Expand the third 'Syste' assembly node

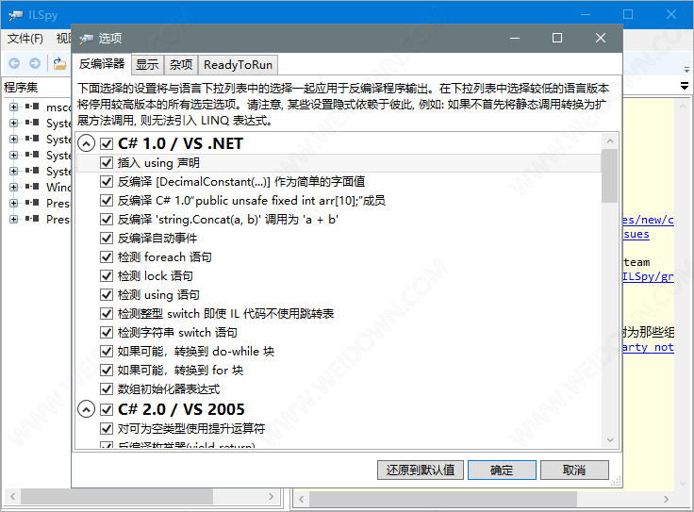14,155
